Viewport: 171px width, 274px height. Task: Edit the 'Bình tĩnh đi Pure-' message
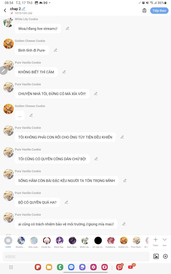(x=55, y=50)
